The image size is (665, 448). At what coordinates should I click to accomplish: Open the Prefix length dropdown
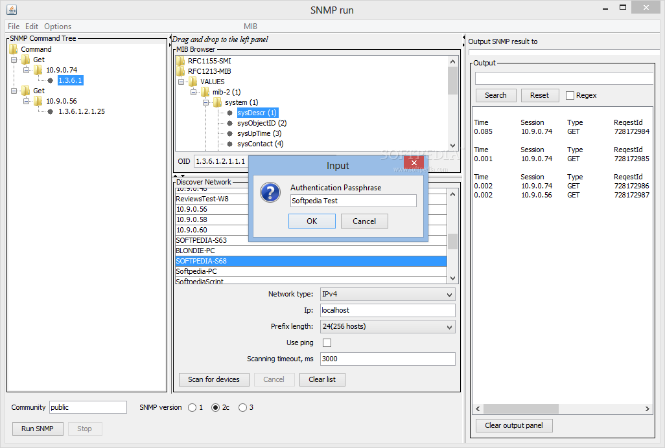pyautogui.click(x=388, y=326)
